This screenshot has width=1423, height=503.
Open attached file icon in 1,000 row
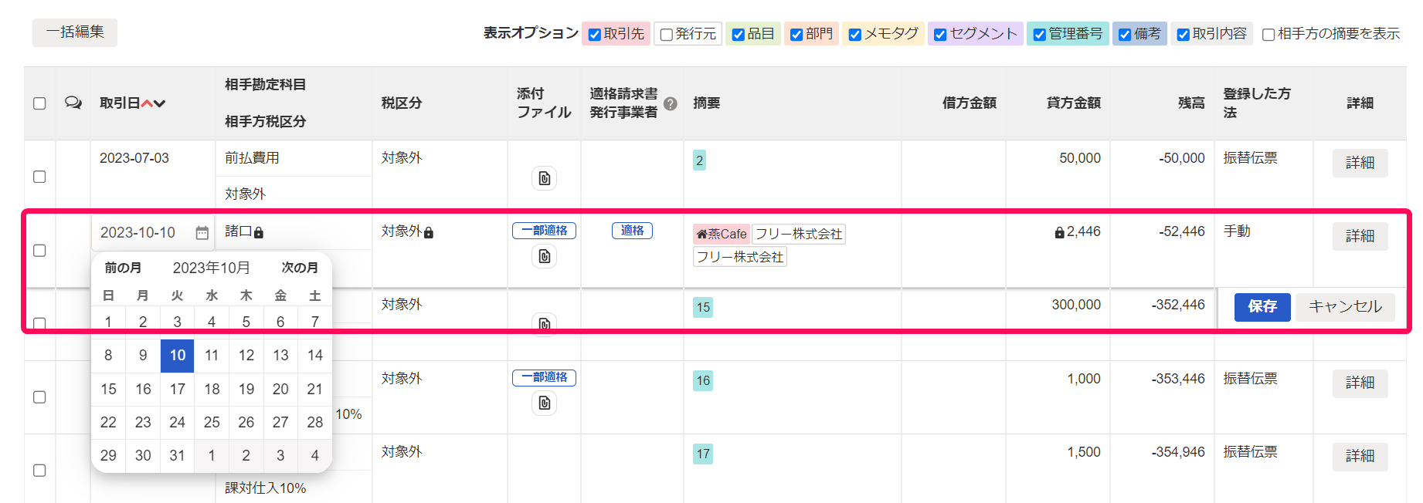click(x=545, y=403)
